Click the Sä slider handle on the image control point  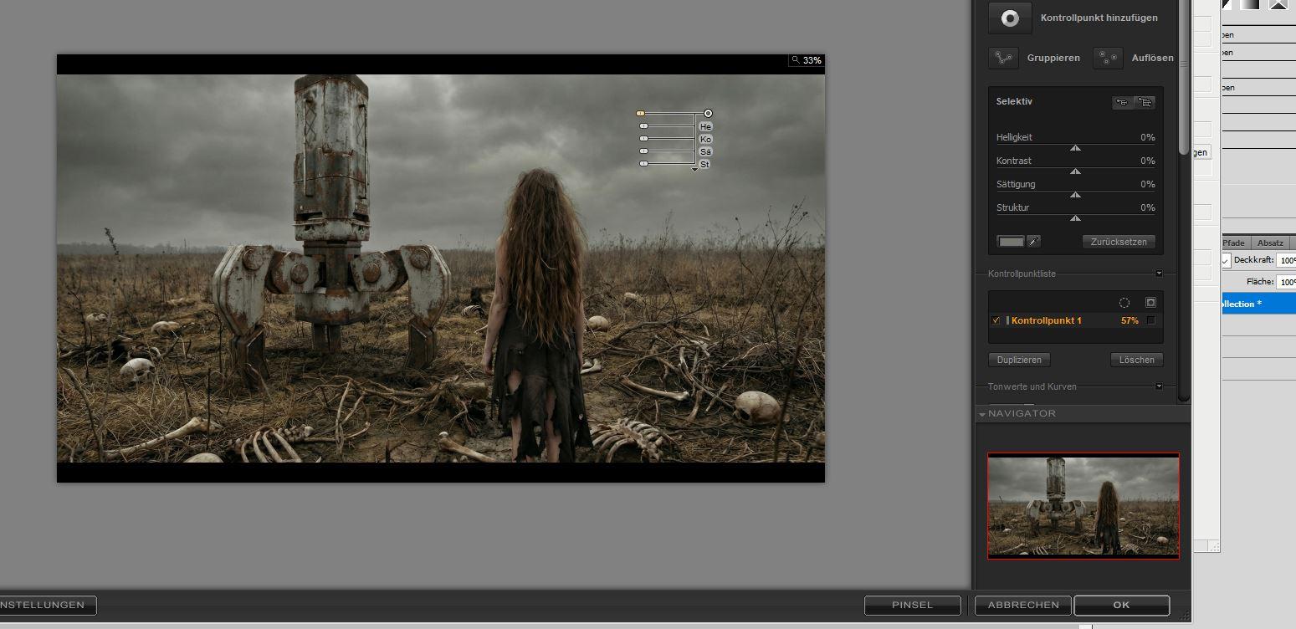pyautogui.click(x=643, y=151)
